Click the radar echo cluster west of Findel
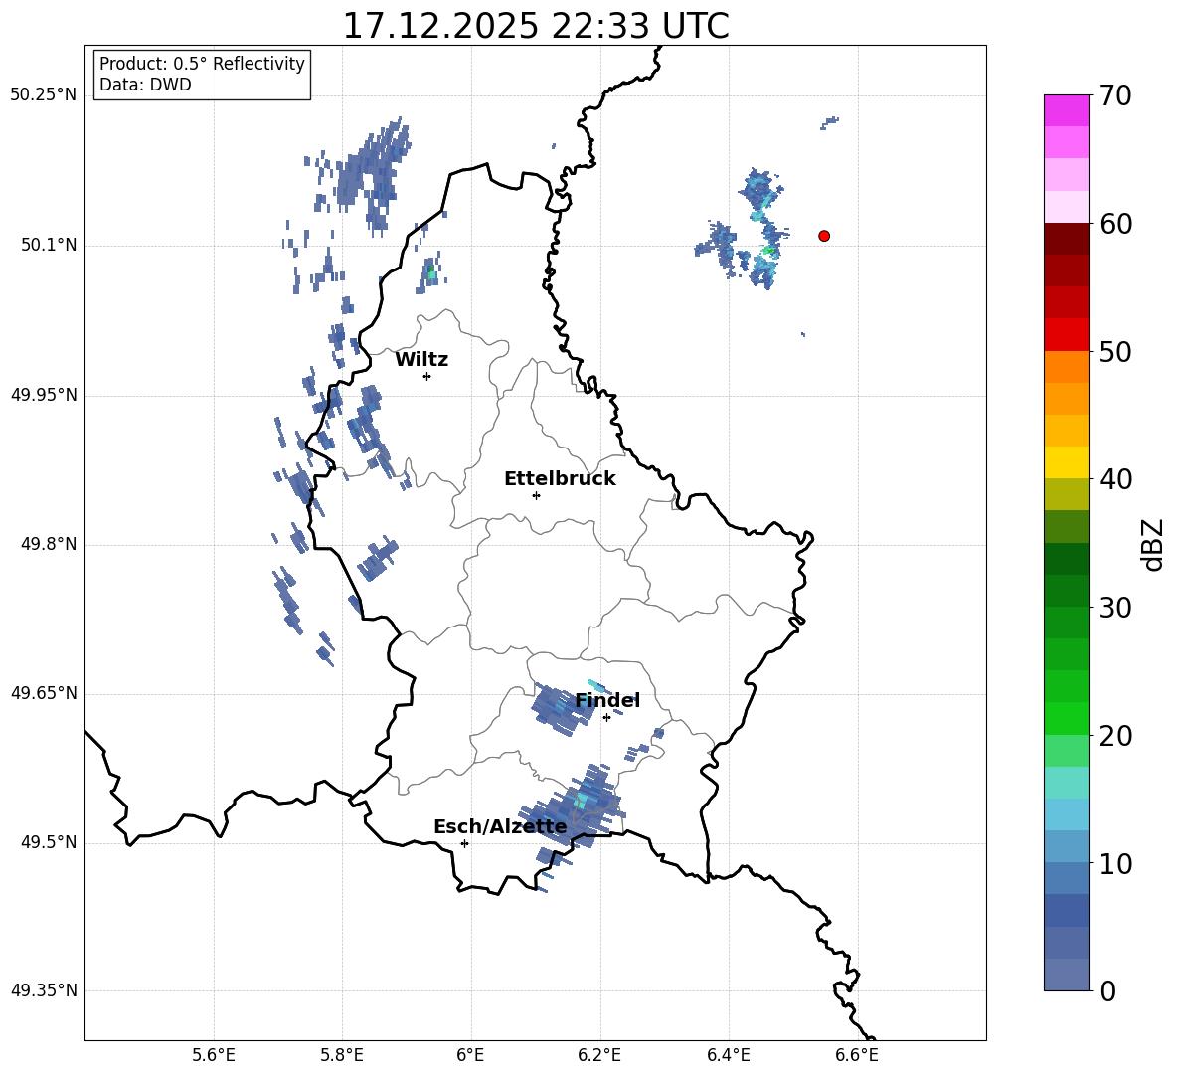This screenshot has height=1075, width=1177. click(561, 709)
